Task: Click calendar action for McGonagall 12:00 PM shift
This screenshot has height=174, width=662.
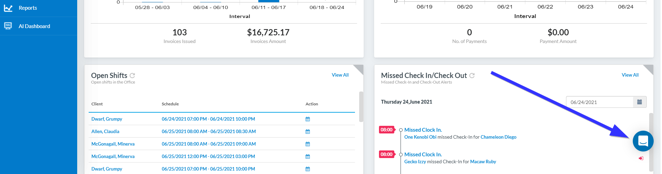Action: click(x=308, y=157)
